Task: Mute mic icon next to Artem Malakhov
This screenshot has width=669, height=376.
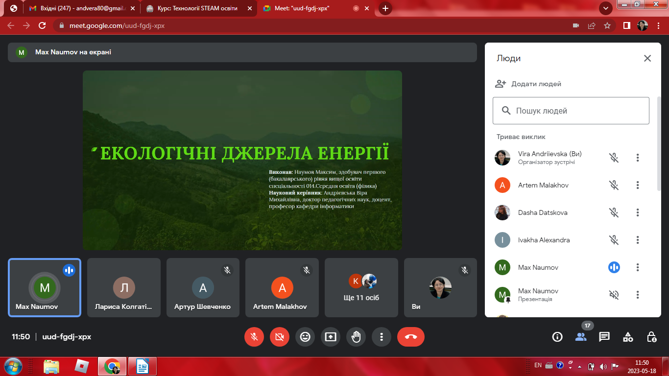Action: click(x=614, y=185)
